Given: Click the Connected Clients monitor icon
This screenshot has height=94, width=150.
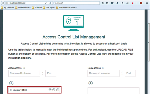Looking at the screenshot, I should pyautogui.click(x=73, y=23).
